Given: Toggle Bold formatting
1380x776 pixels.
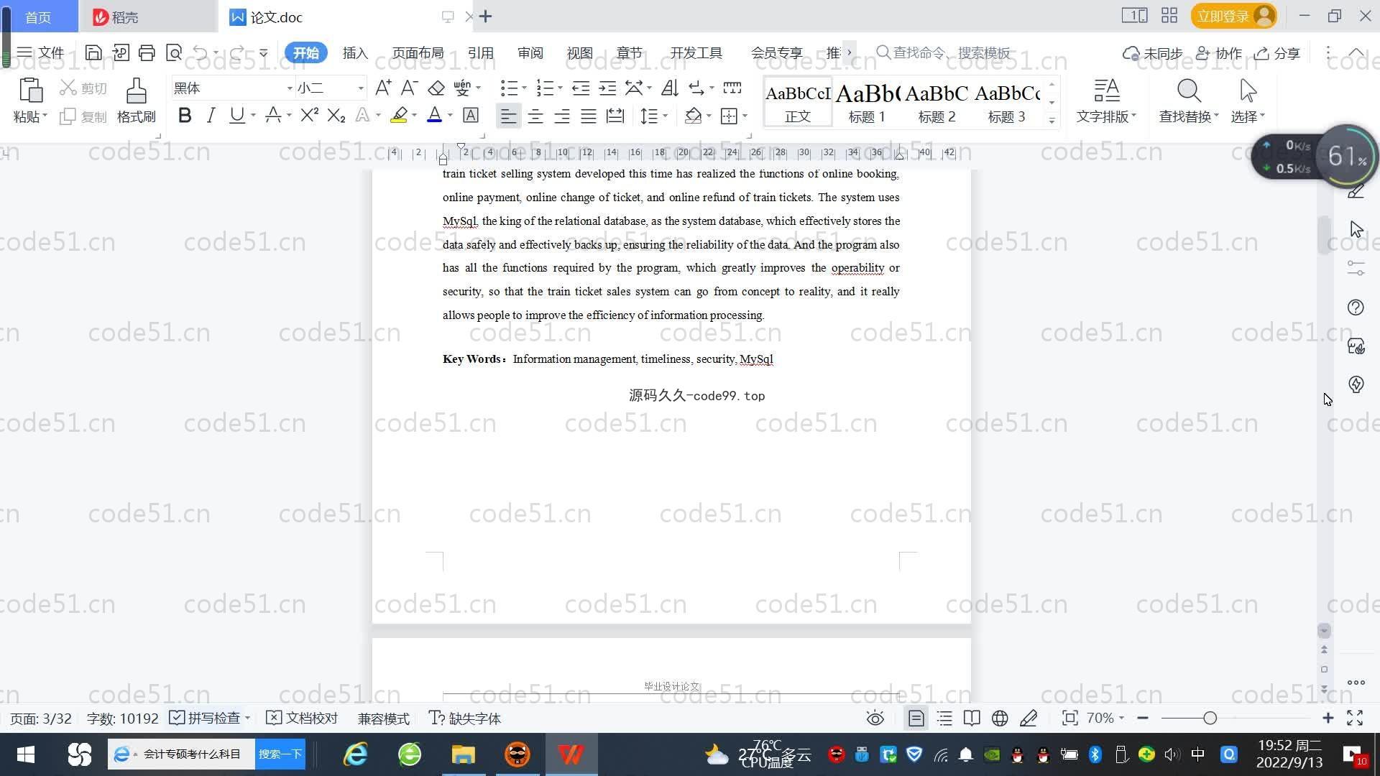Looking at the screenshot, I should pos(185,115).
